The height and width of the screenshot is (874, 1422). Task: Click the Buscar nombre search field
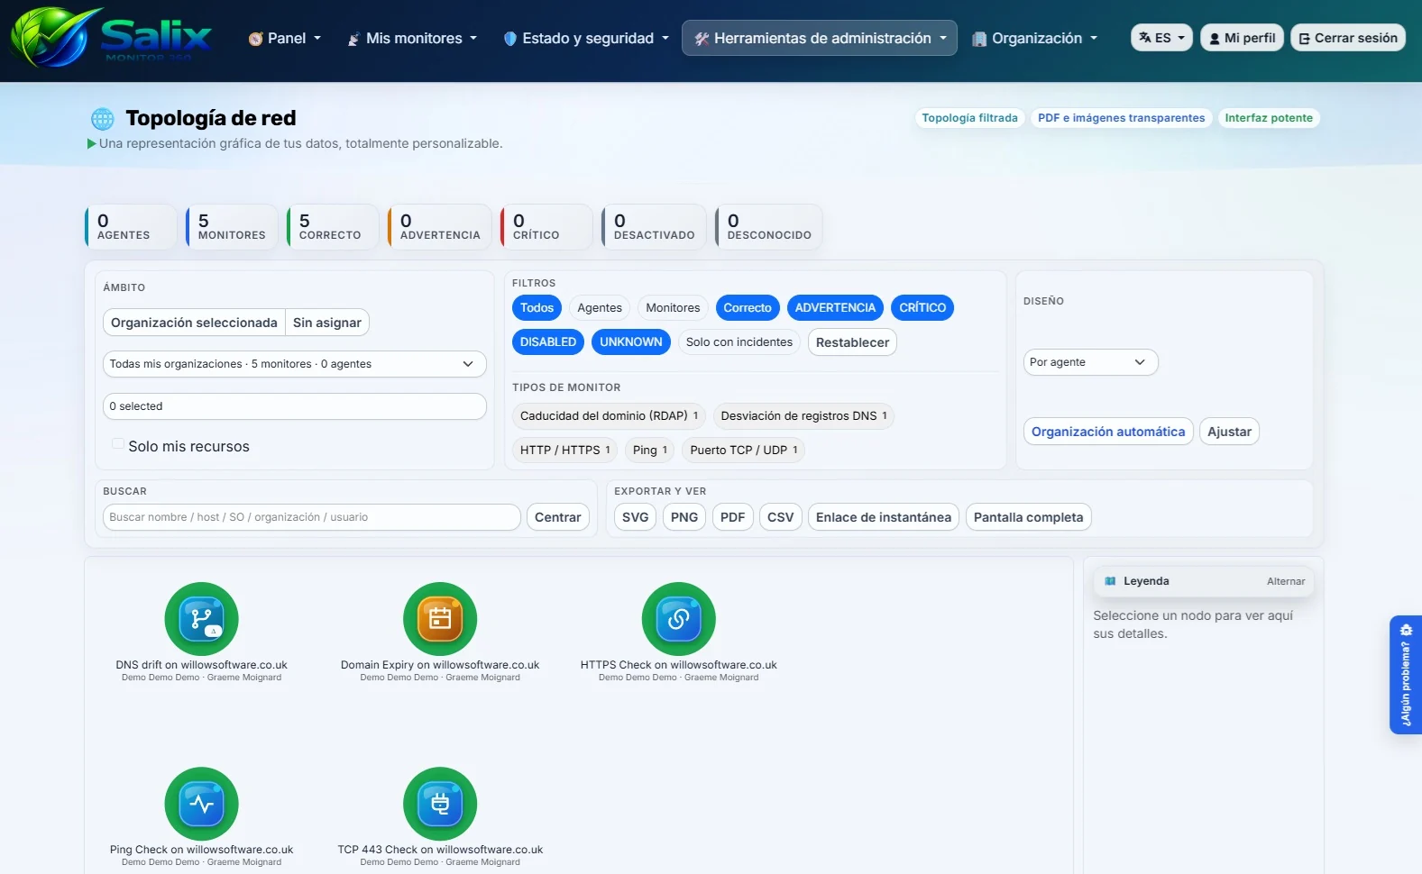click(x=312, y=517)
